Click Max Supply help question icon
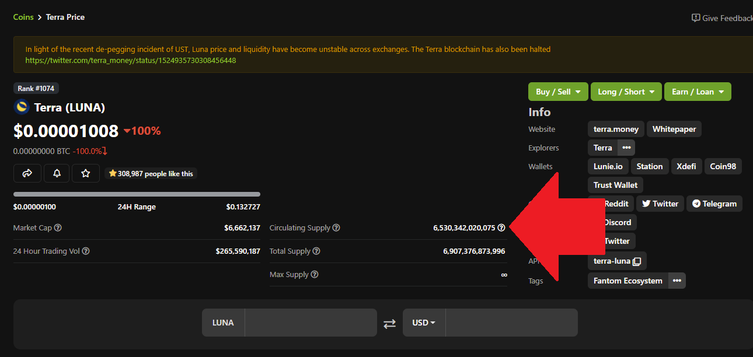The image size is (753, 357). pos(315,275)
